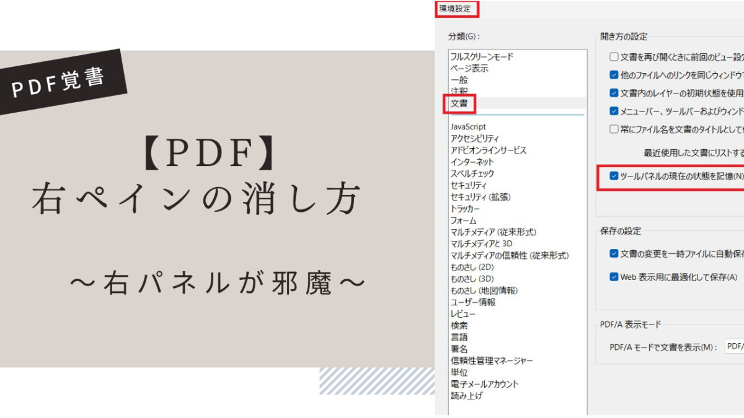
Task: Open the JavaScript preferences category
Action: pos(468,127)
